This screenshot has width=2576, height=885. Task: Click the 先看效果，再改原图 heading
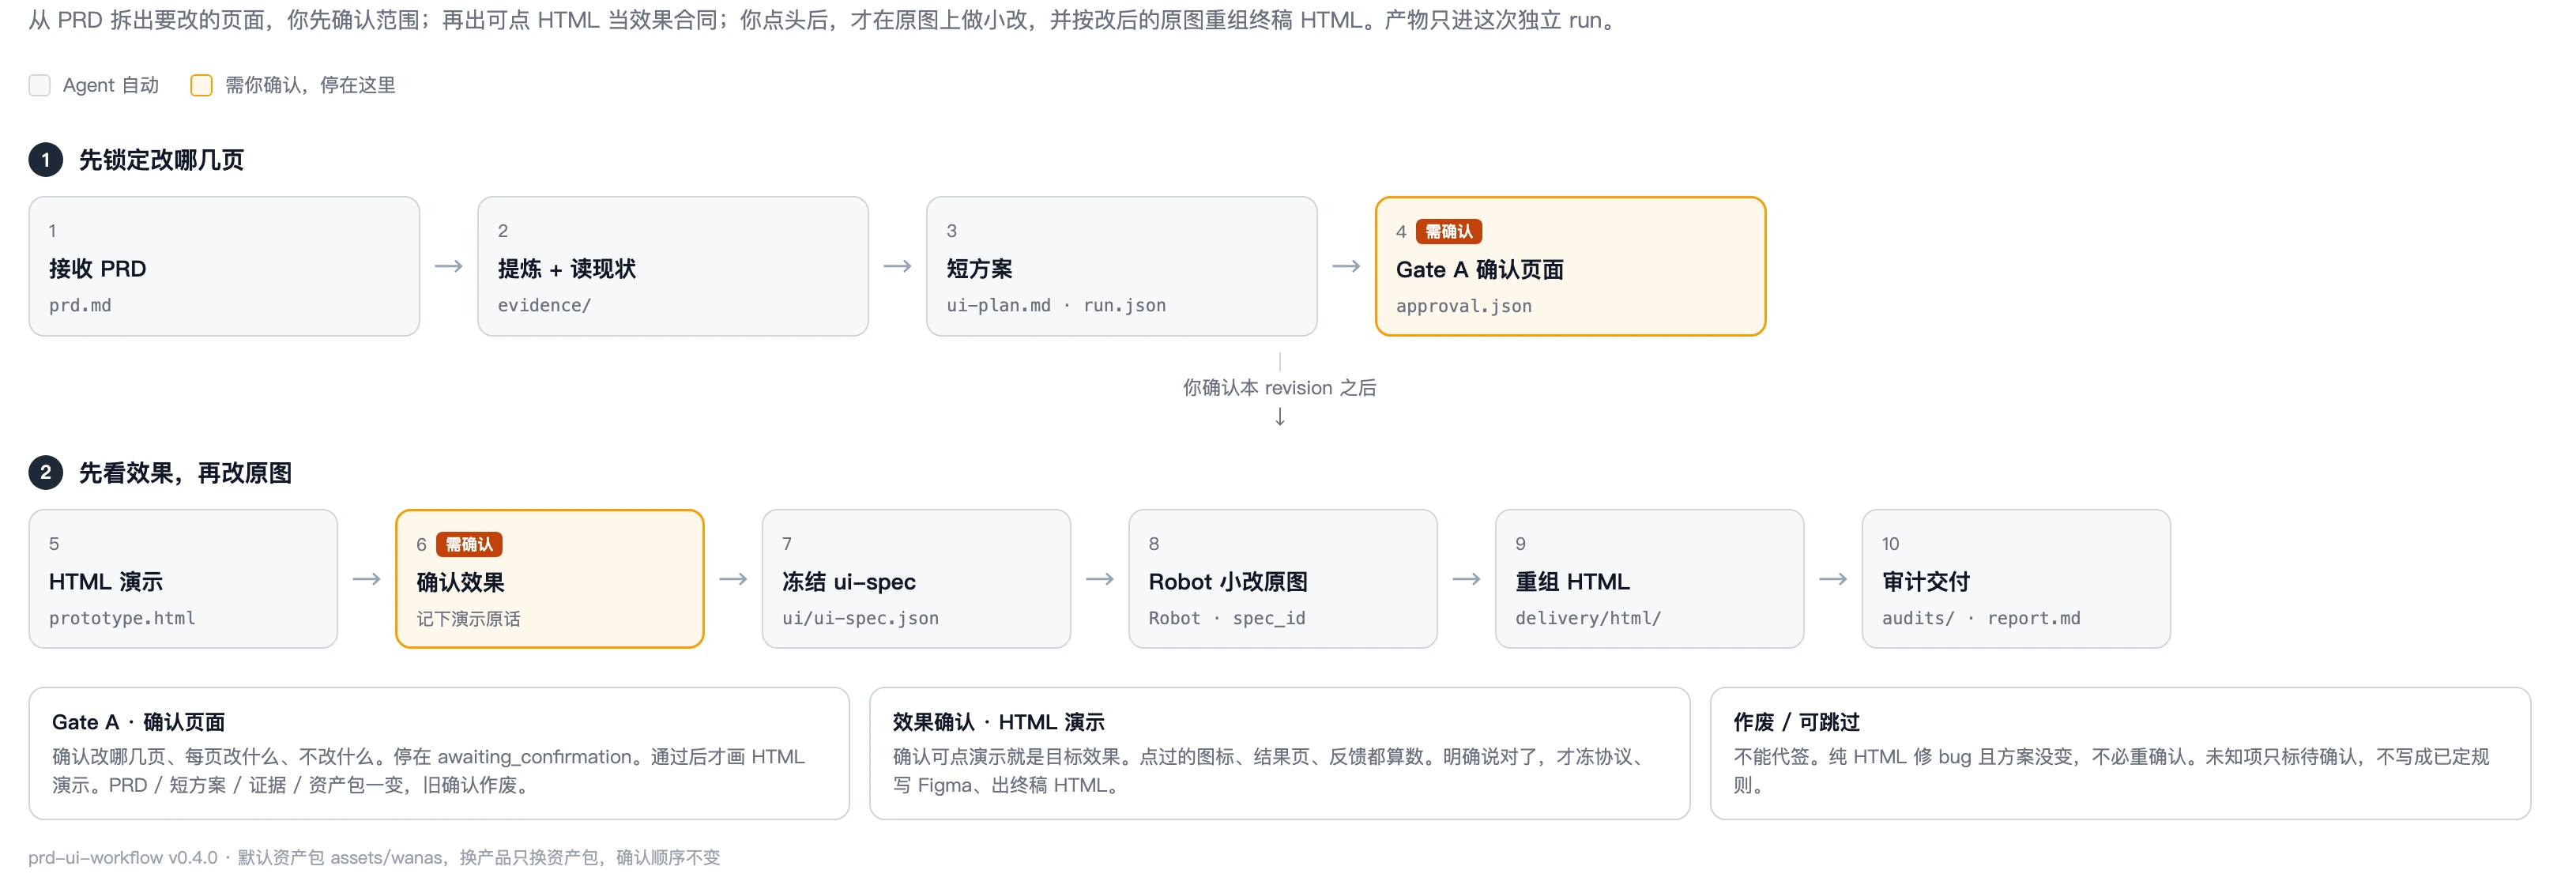coord(185,473)
